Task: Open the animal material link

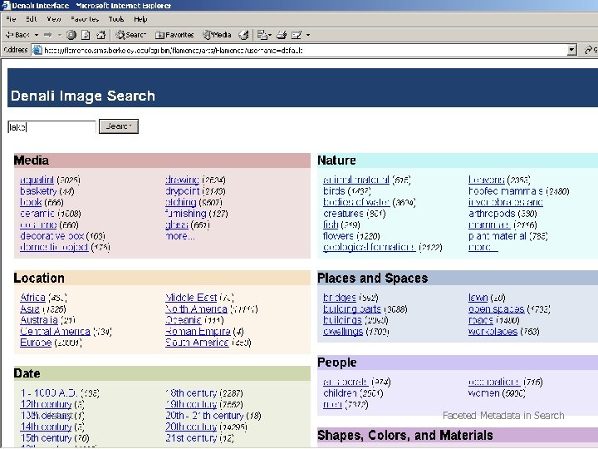Action: [356, 180]
